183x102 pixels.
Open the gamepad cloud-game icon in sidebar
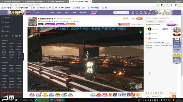tap(3, 31)
